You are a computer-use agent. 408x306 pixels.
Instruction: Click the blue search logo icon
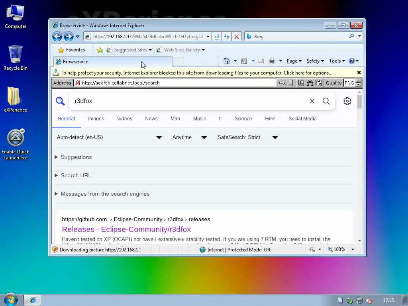[60, 101]
